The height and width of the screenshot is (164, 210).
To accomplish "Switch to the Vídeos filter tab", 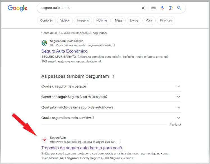I will pyautogui.click(x=65, y=20).
